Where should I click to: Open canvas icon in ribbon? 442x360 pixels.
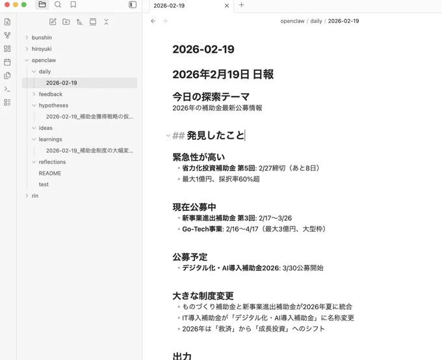pos(8,49)
